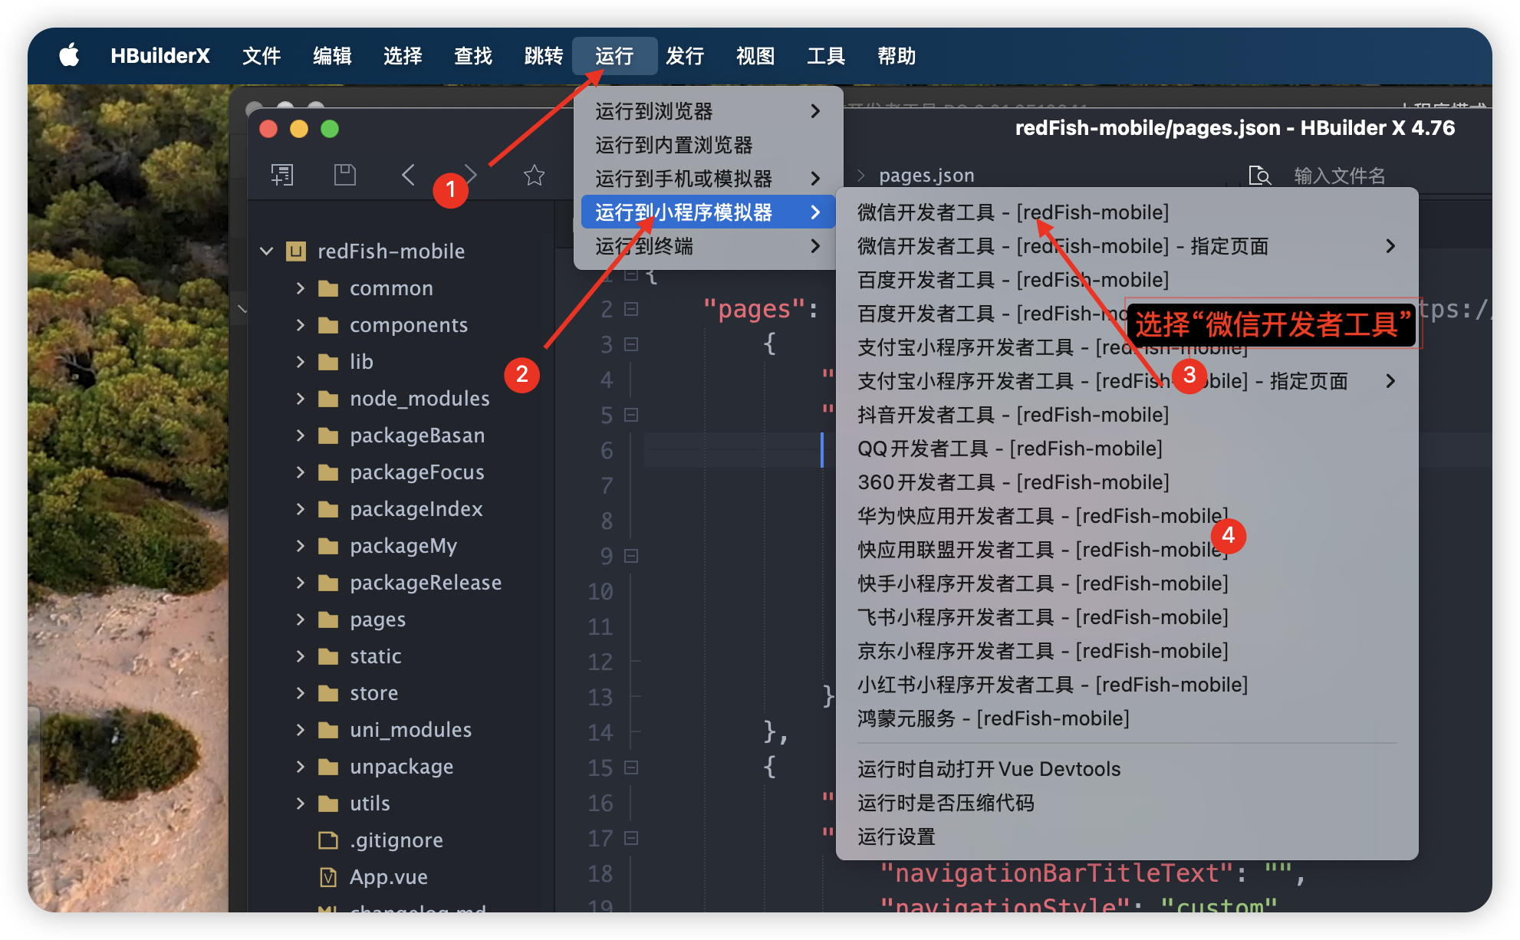The height and width of the screenshot is (940, 1520).
Task: Create a new file using the toolbar icon
Action: [x=281, y=175]
